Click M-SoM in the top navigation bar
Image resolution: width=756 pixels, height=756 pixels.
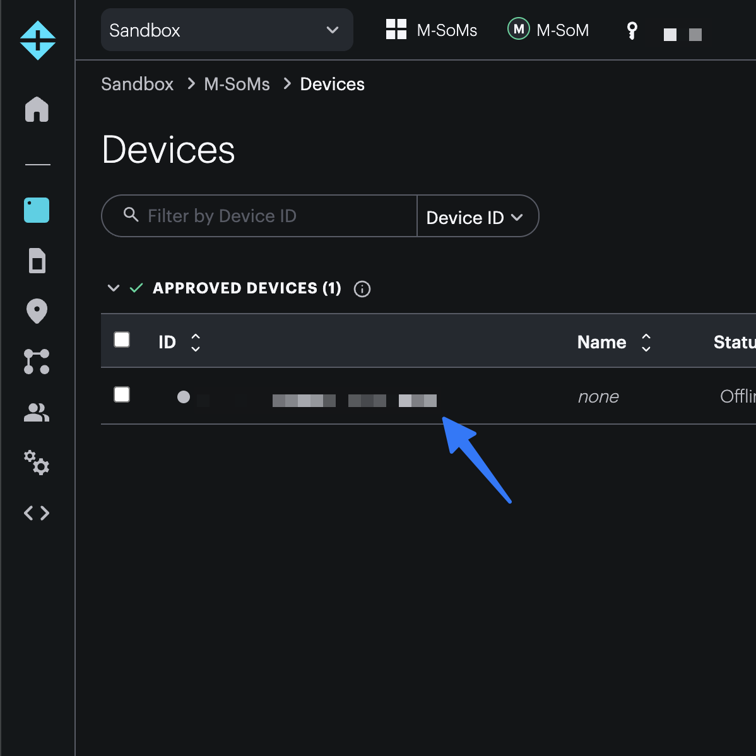548,30
